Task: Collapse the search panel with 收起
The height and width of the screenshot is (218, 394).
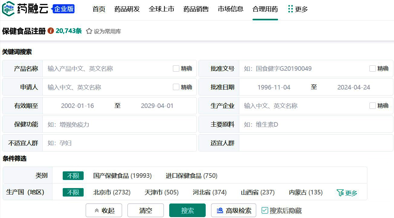Action: pos(104,210)
